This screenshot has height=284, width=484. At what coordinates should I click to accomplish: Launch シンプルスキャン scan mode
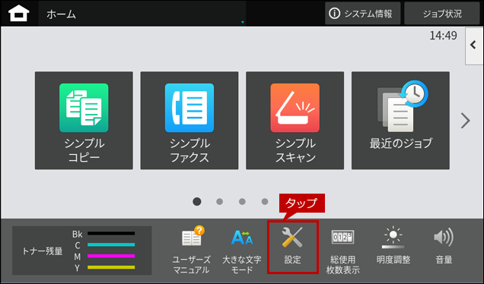coord(295,121)
